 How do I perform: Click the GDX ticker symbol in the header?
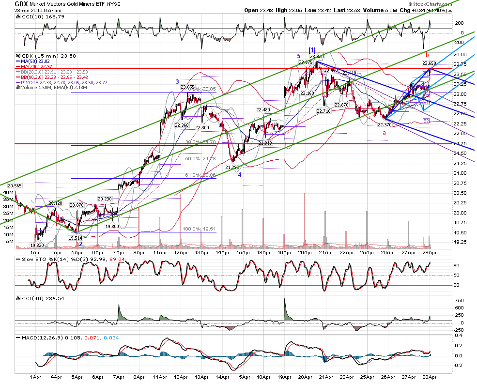(x=21, y=4)
